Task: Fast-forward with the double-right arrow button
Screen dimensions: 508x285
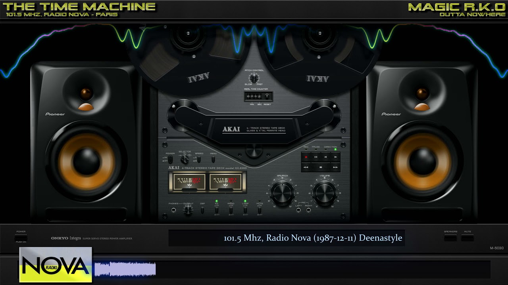Action: (336, 167)
